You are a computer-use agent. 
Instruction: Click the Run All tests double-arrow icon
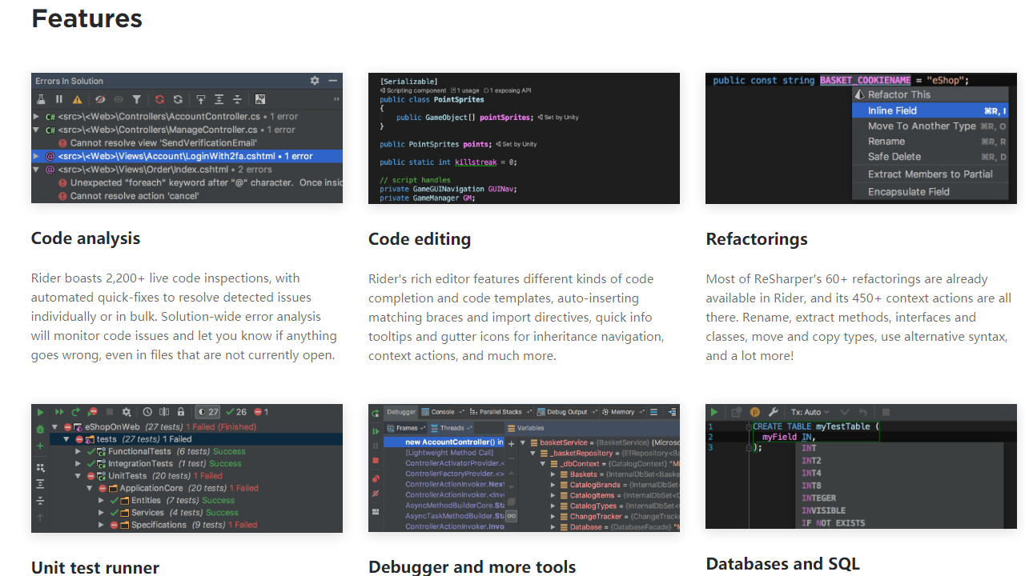pos(58,412)
